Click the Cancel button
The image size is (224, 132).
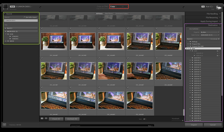point(213,125)
